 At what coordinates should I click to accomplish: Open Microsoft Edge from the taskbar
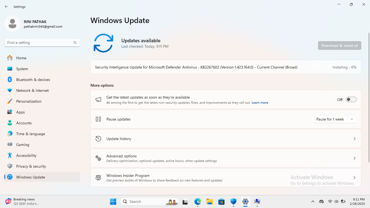click(x=197, y=201)
